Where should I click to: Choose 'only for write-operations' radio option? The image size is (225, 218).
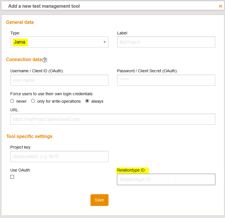coord(33,101)
